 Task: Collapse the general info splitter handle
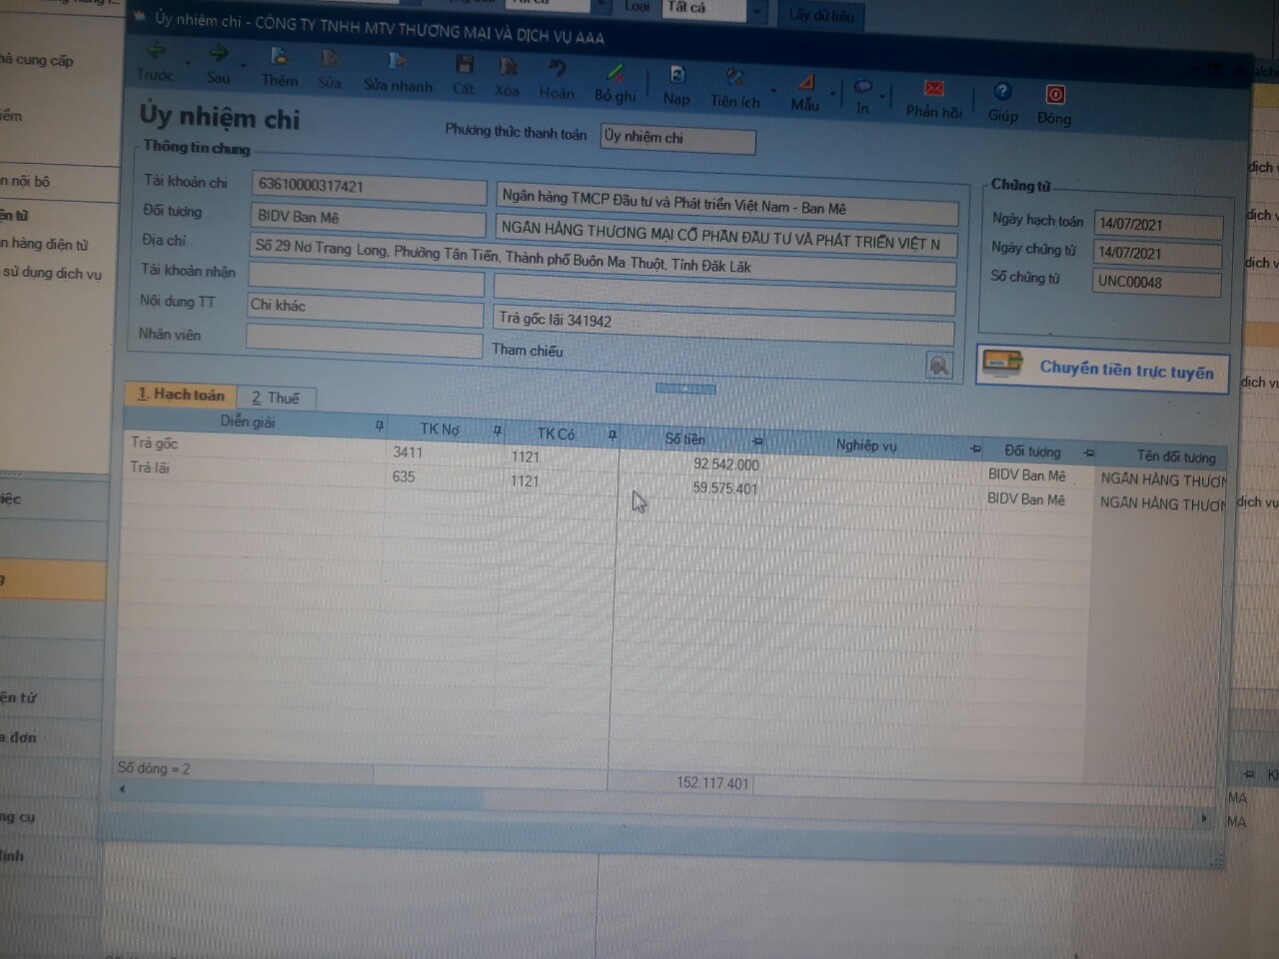pos(685,389)
